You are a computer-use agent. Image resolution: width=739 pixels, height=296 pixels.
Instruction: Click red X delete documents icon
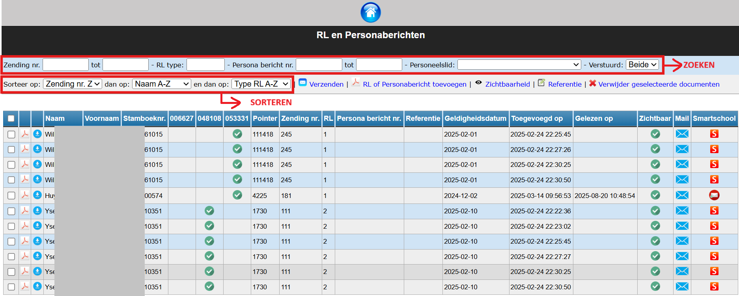click(592, 83)
